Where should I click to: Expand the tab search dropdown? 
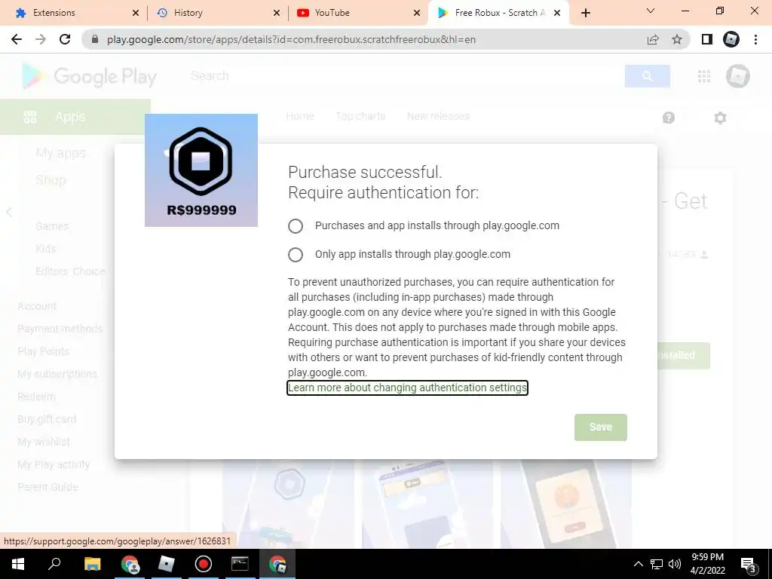point(651,11)
